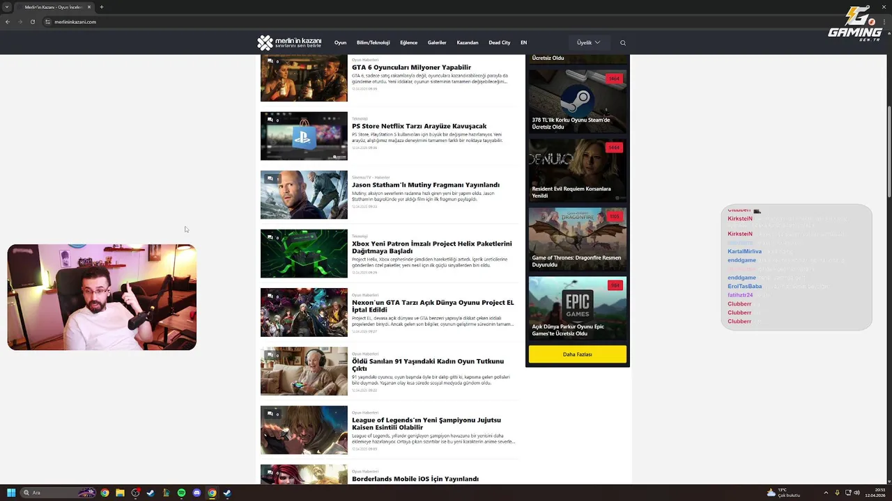Open Öldü Sanılan 91 Yaşındaki Kadın headline
Screen dimensions: 892x501
(x=428, y=365)
